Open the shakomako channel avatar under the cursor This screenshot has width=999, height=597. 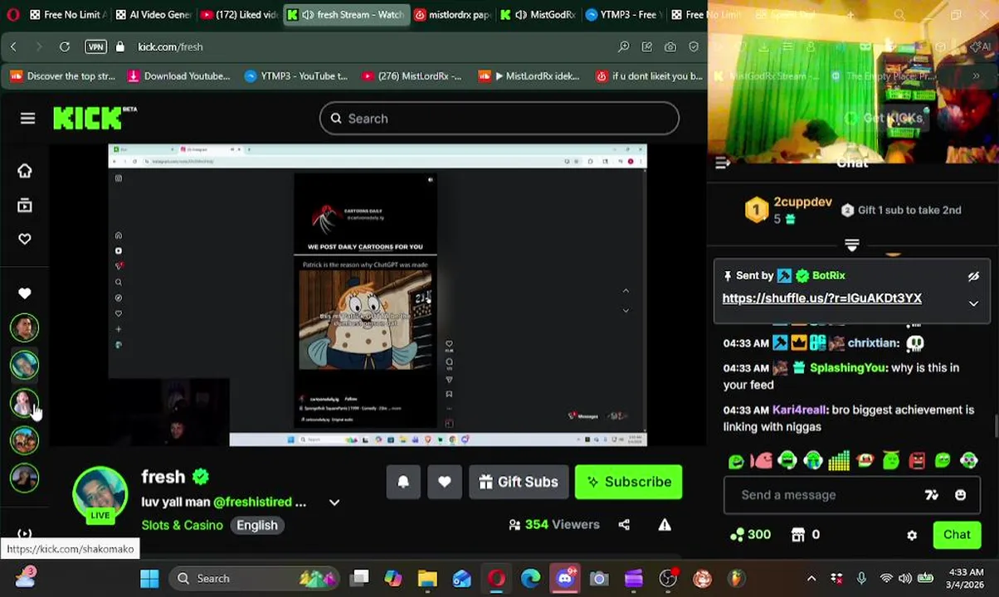pyautogui.click(x=24, y=403)
